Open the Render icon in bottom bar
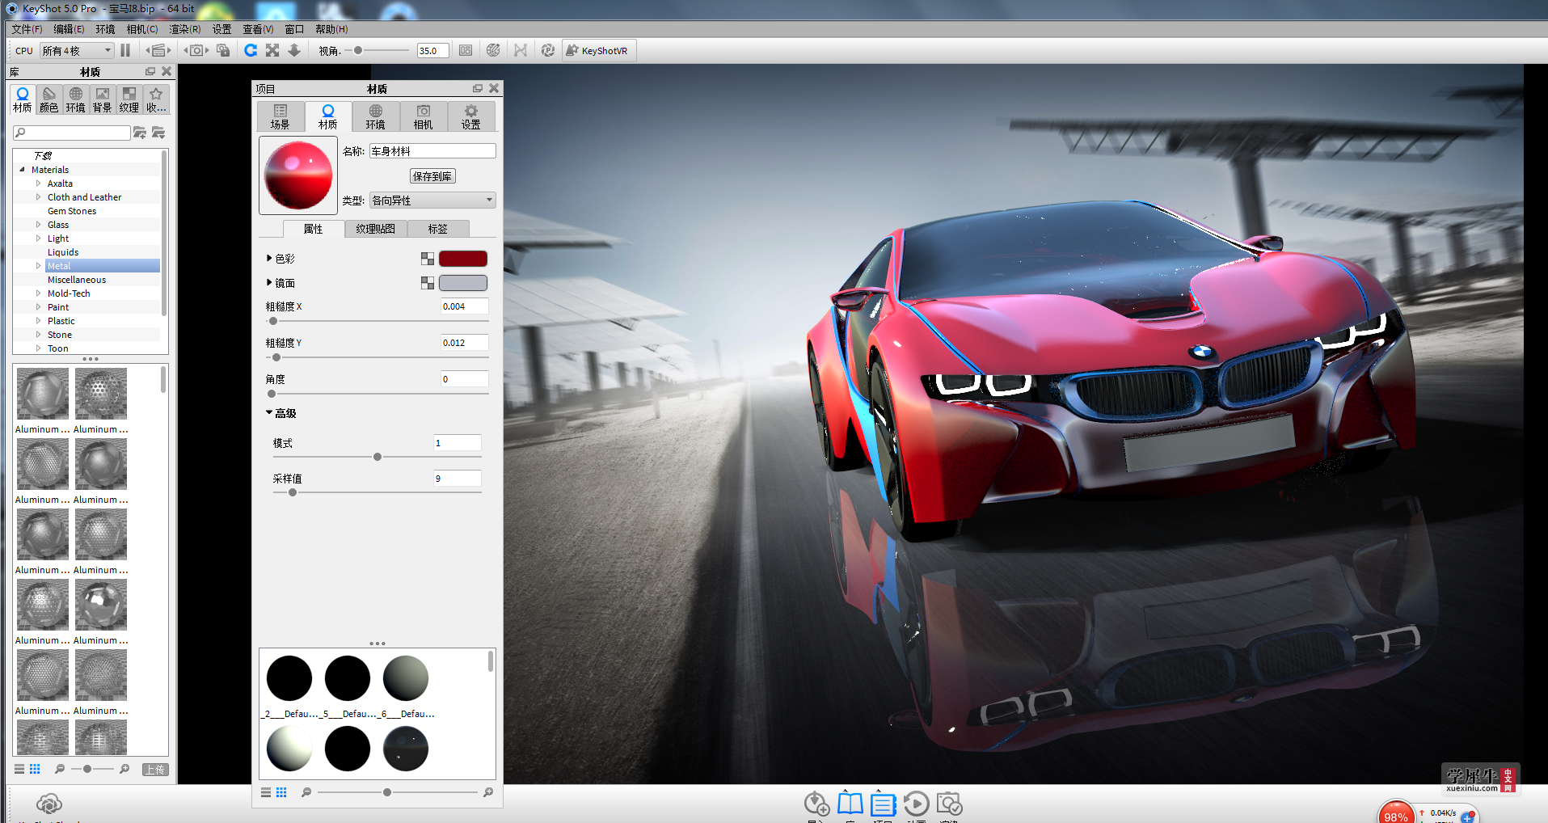 (x=949, y=804)
